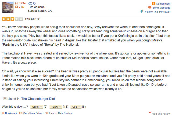Click the red flag icon
The image size is (172, 117).
(150, 113)
